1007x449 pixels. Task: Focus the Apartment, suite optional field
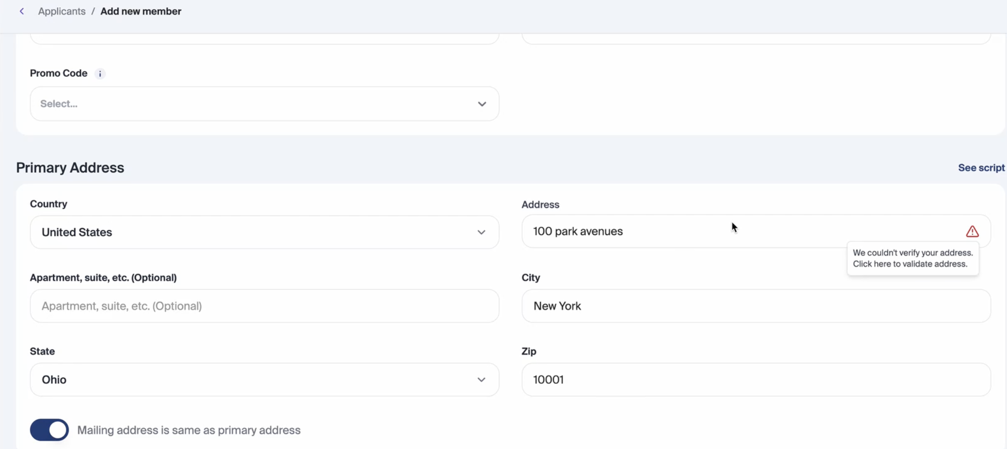pos(264,306)
